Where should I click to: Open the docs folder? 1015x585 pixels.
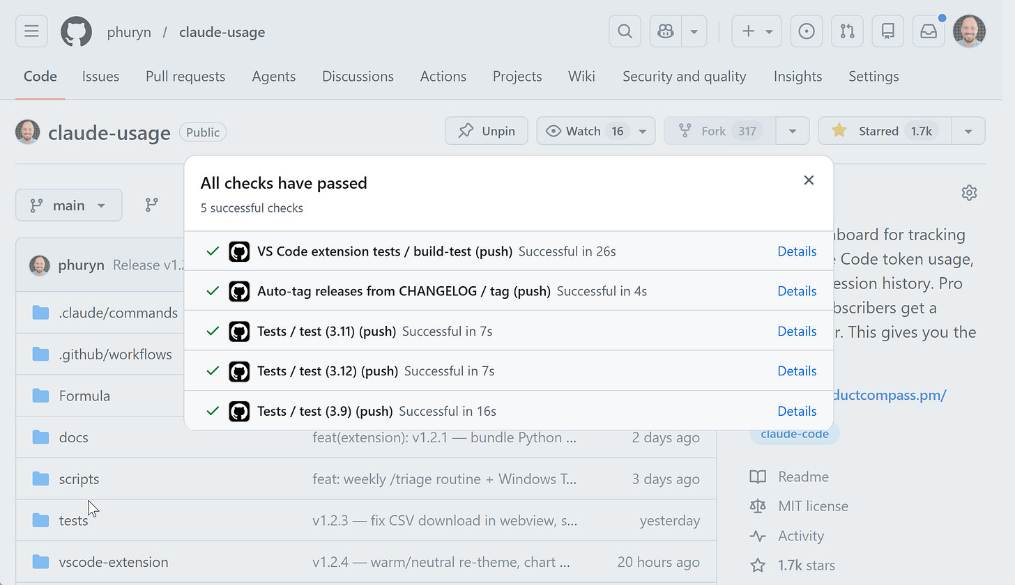(x=73, y=437)
